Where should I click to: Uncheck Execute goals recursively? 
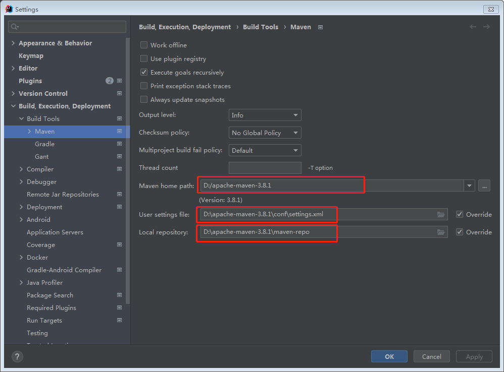click(x=144, y=73)
